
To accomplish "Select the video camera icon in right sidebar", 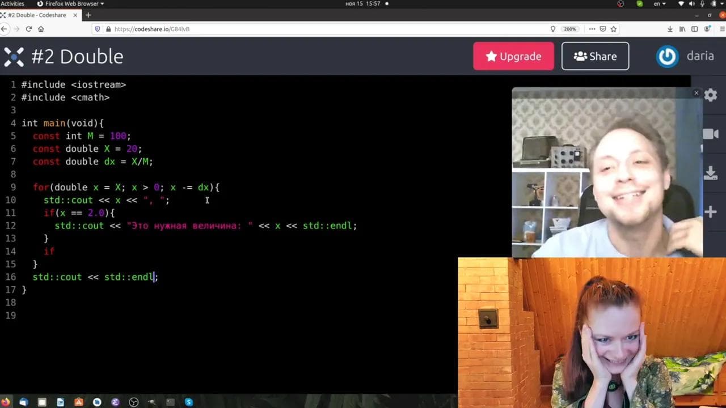I will [710, 134].
